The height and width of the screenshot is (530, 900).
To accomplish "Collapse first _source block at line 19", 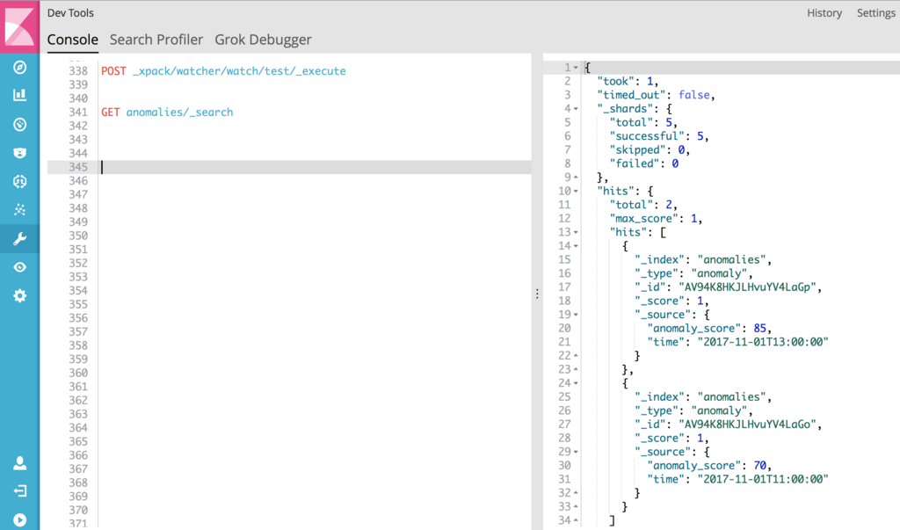I will [576, 315].
